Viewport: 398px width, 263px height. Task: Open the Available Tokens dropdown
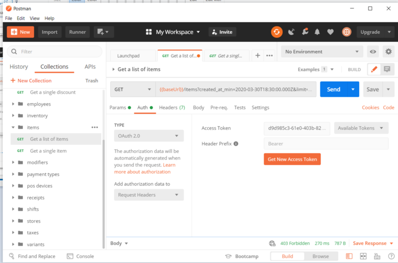(361, 128)
